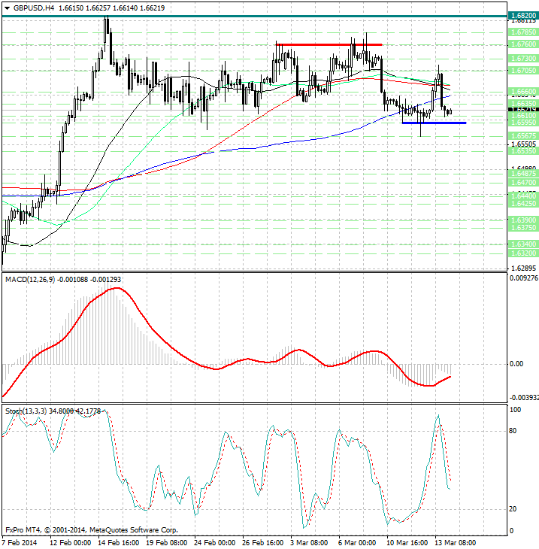Click the 14 Feb 16:00 time label
The height and width of the screenshot is (549, 539).
[119, 543]
